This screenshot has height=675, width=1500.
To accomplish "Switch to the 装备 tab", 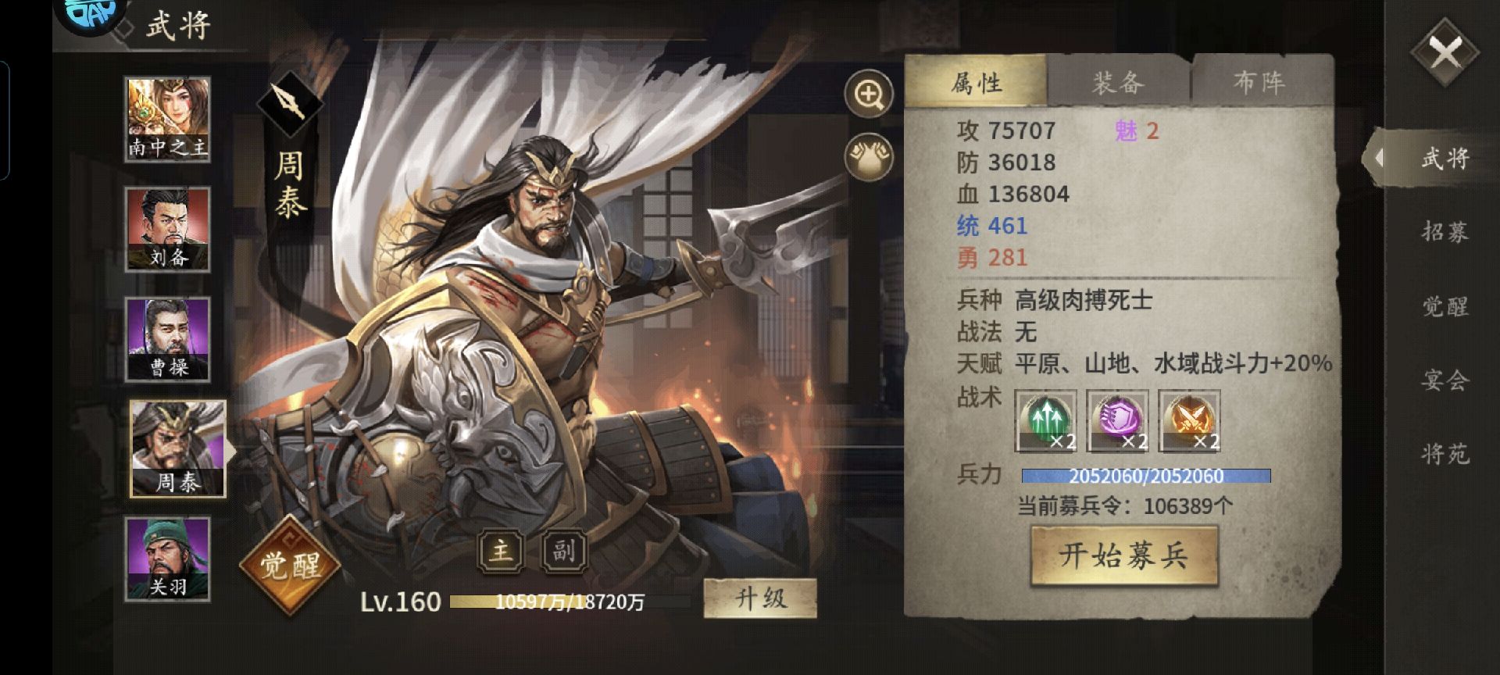I will pyautogui.click(x=1117, y=82).
